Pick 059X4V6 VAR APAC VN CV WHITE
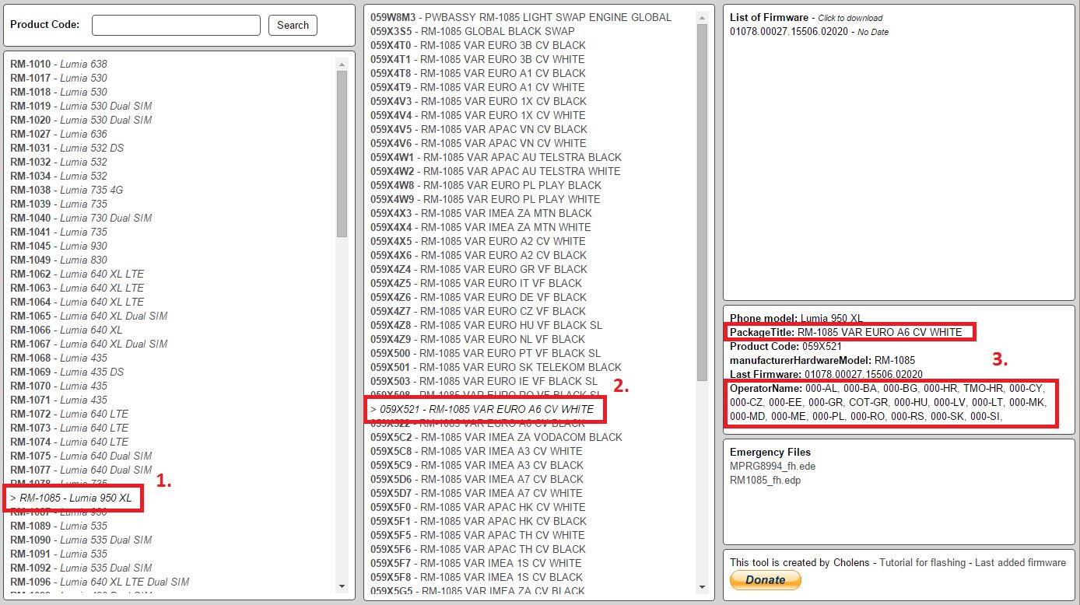 tap(479, 143)
